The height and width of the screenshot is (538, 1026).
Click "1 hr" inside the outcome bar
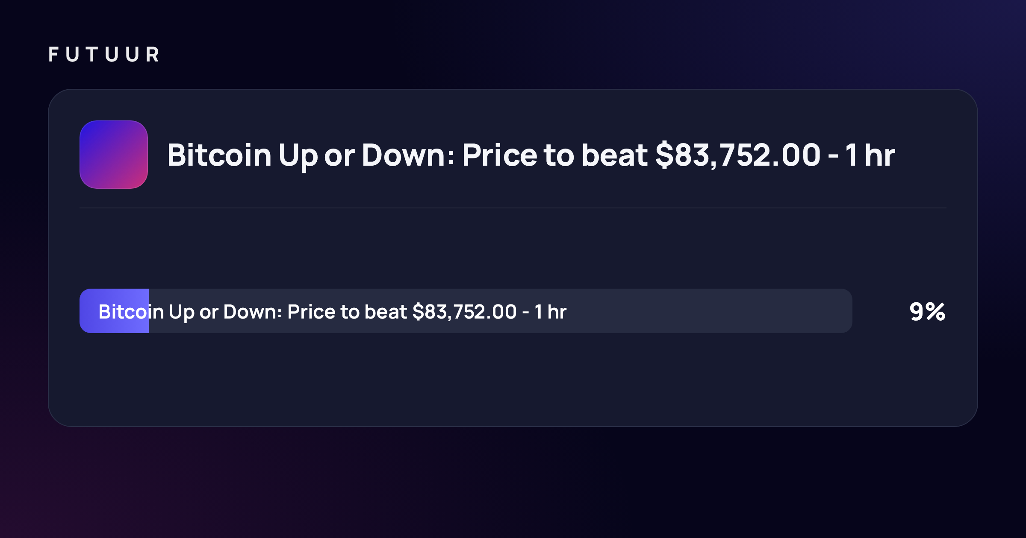[551, 312]
